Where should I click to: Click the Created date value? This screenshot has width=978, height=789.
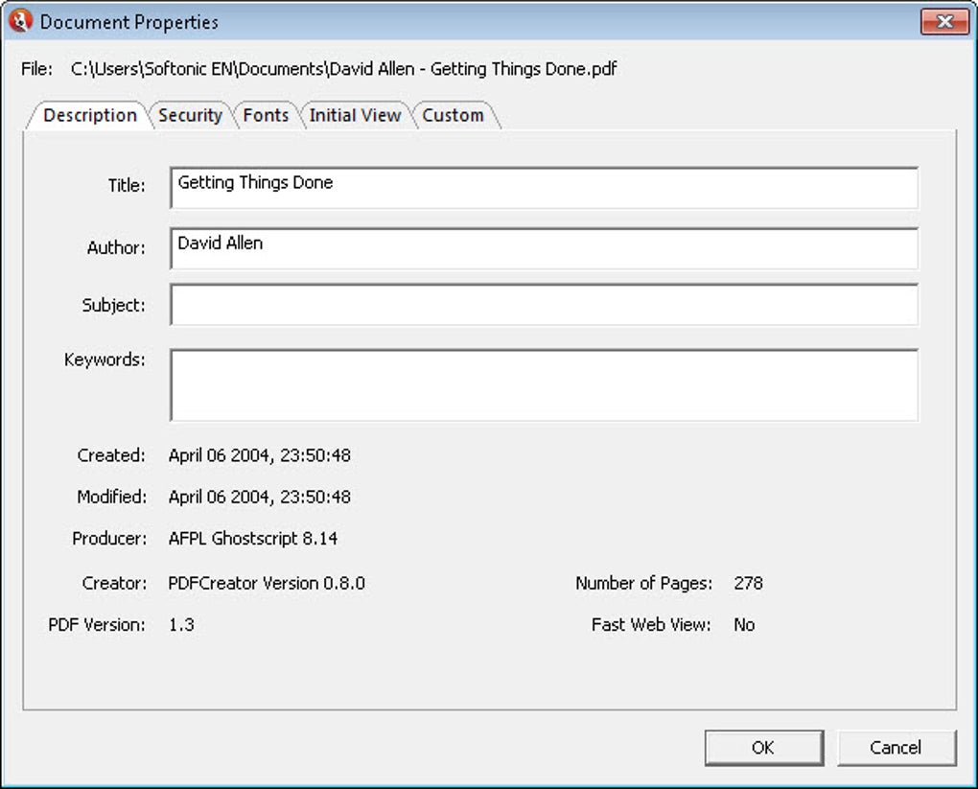click(x=260, y=455)
